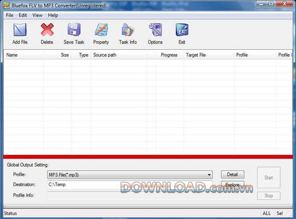Open the Edit menu
This screenshot has width=296, height=219.
click(x=23, y=15)
